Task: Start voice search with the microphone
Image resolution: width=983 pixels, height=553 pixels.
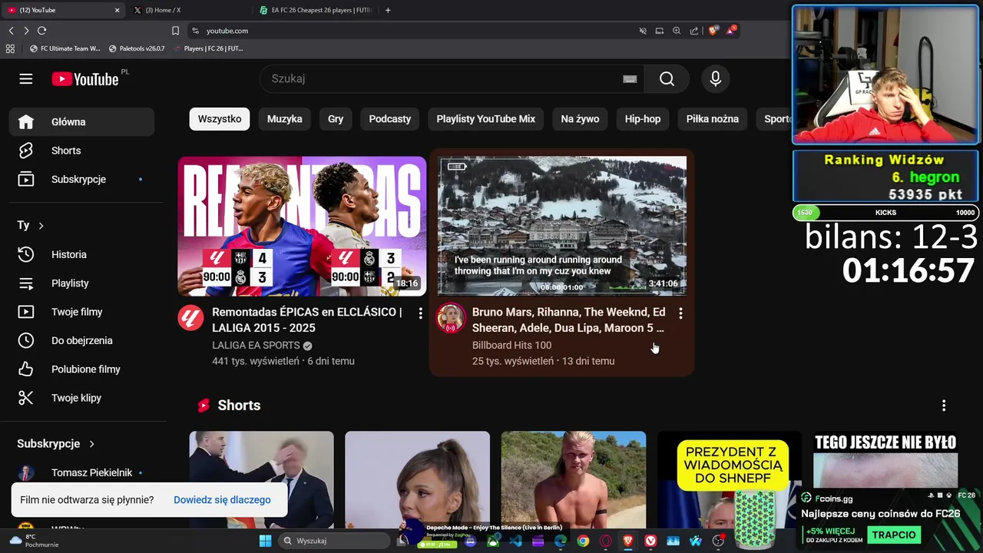Action: click(716, 79)
